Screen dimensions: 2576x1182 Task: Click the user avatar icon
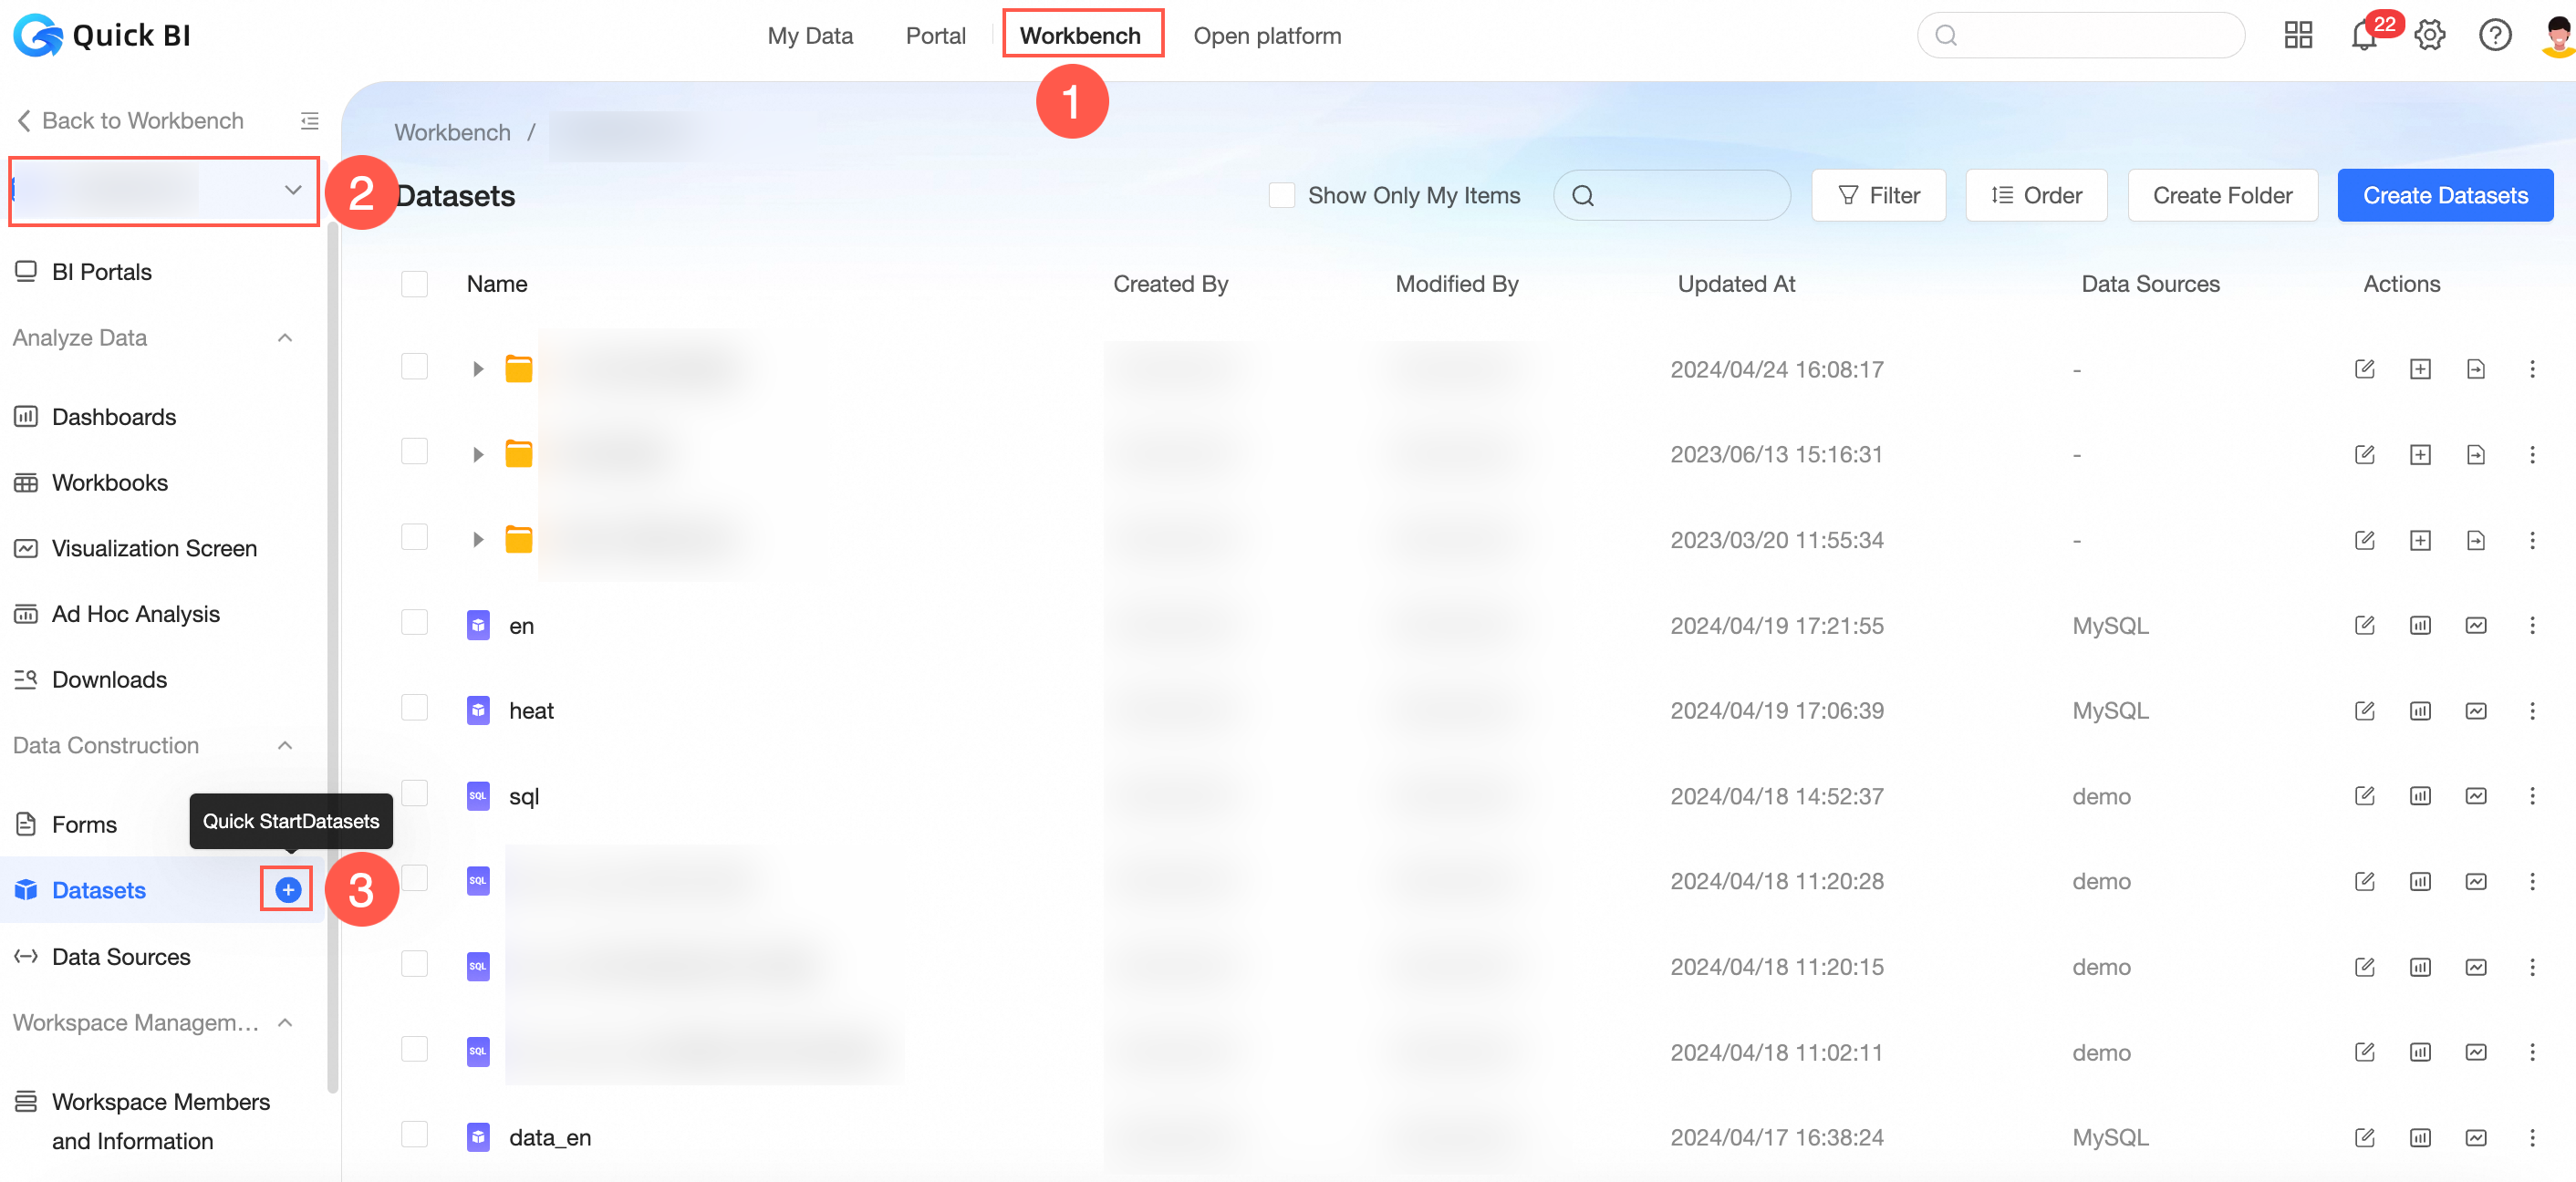(2558, 36)
